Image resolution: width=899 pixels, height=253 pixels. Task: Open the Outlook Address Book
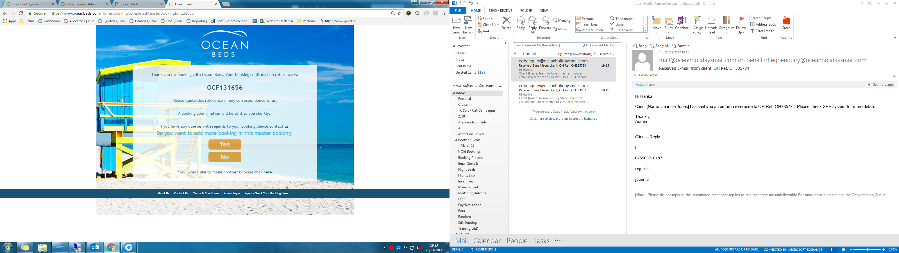[x=763, y=24]
